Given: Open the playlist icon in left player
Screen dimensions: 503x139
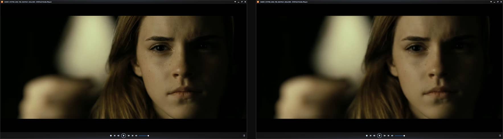Looking at the screenshot, I should [x=244, y=136].
